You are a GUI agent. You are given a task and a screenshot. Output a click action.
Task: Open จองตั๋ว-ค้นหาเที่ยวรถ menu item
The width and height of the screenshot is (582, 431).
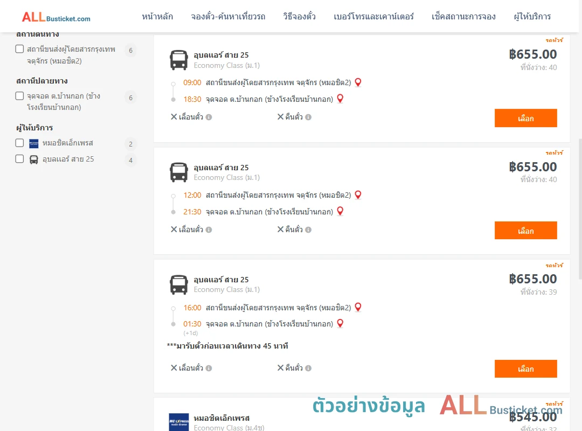click(x=228, y=17)
